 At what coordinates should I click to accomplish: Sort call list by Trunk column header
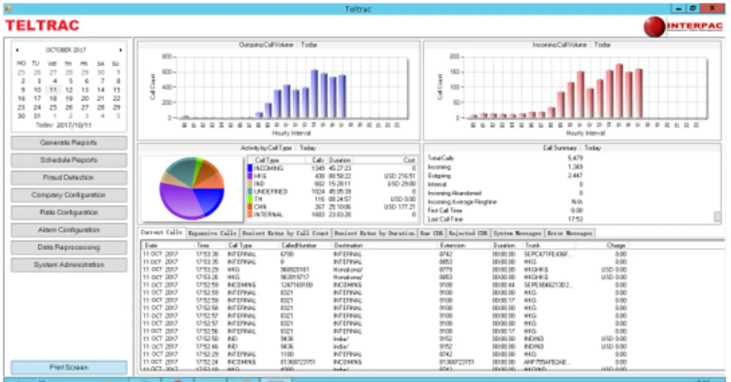(549, 245)
